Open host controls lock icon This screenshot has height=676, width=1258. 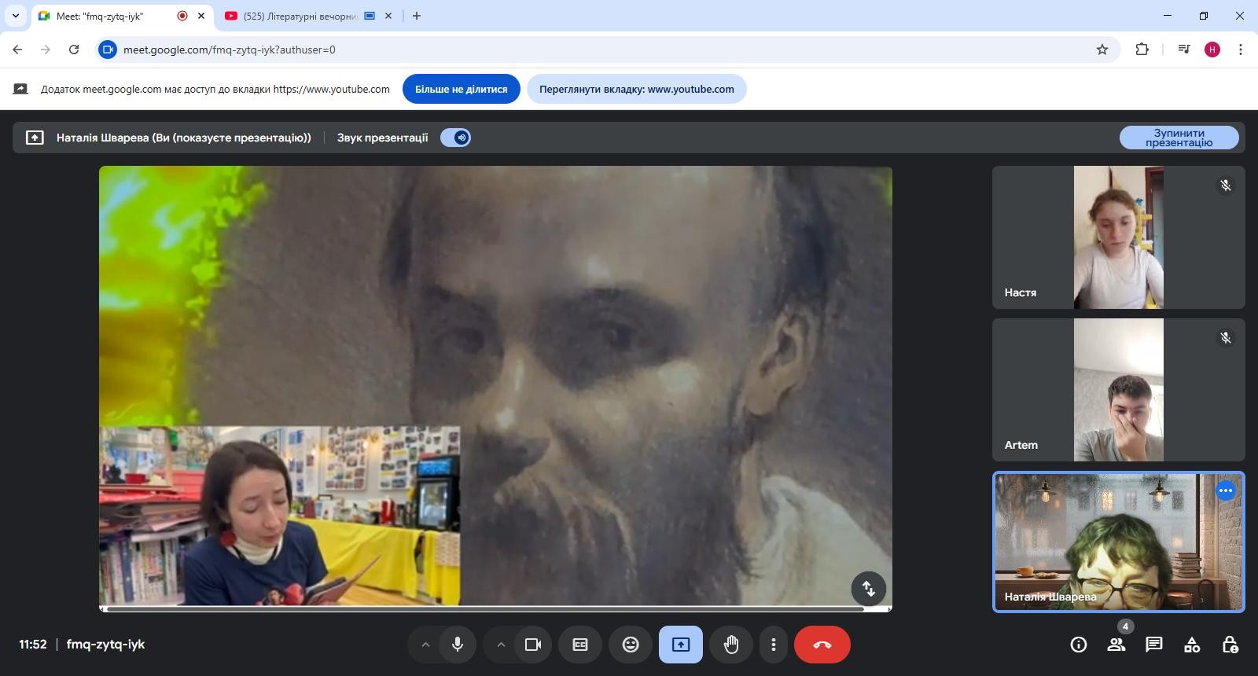(x=1230, y=645)
